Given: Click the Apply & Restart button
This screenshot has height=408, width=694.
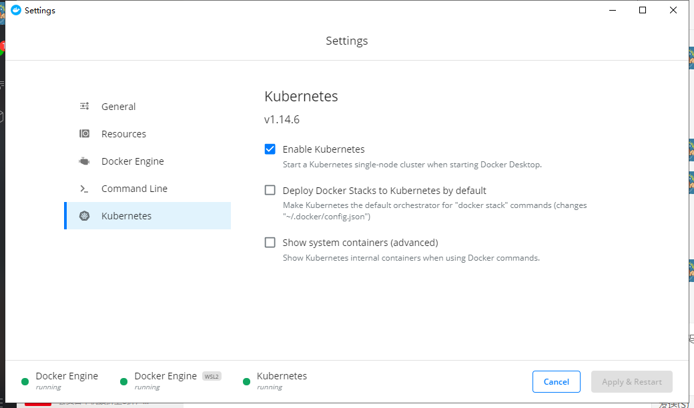Looking at the screenshot, I should tap(631, 382).
